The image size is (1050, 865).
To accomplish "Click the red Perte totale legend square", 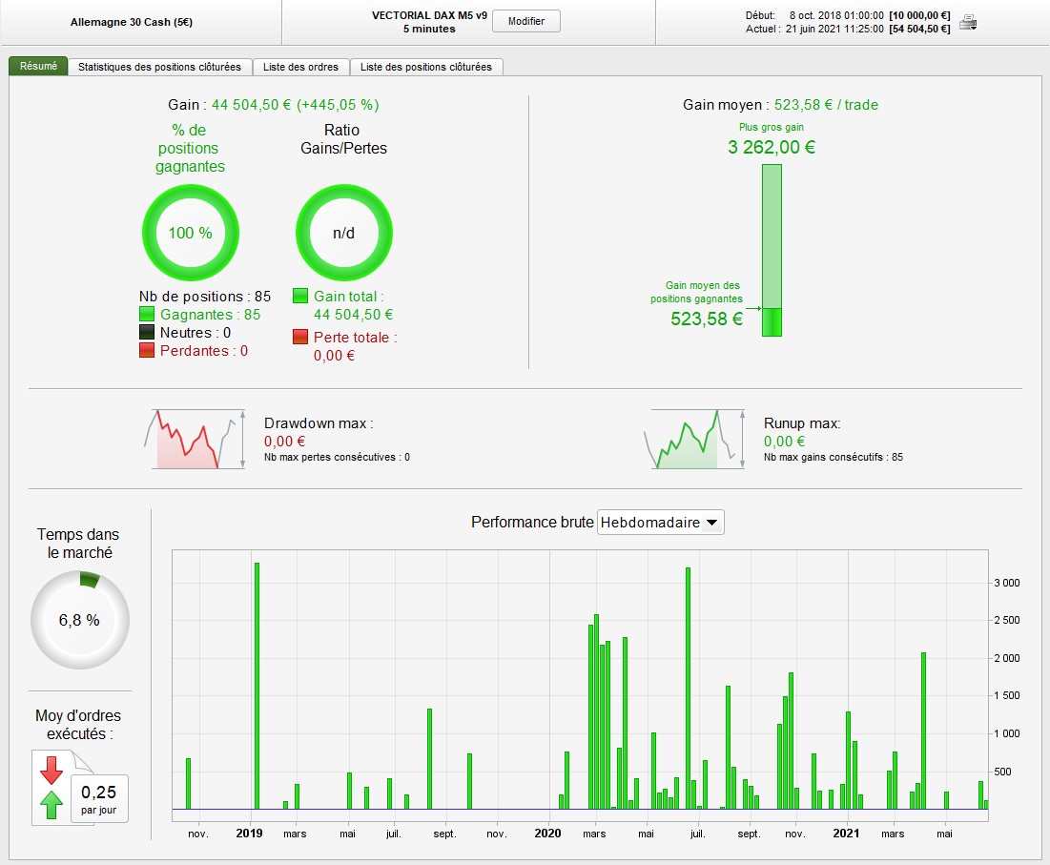I will (300, 337).
